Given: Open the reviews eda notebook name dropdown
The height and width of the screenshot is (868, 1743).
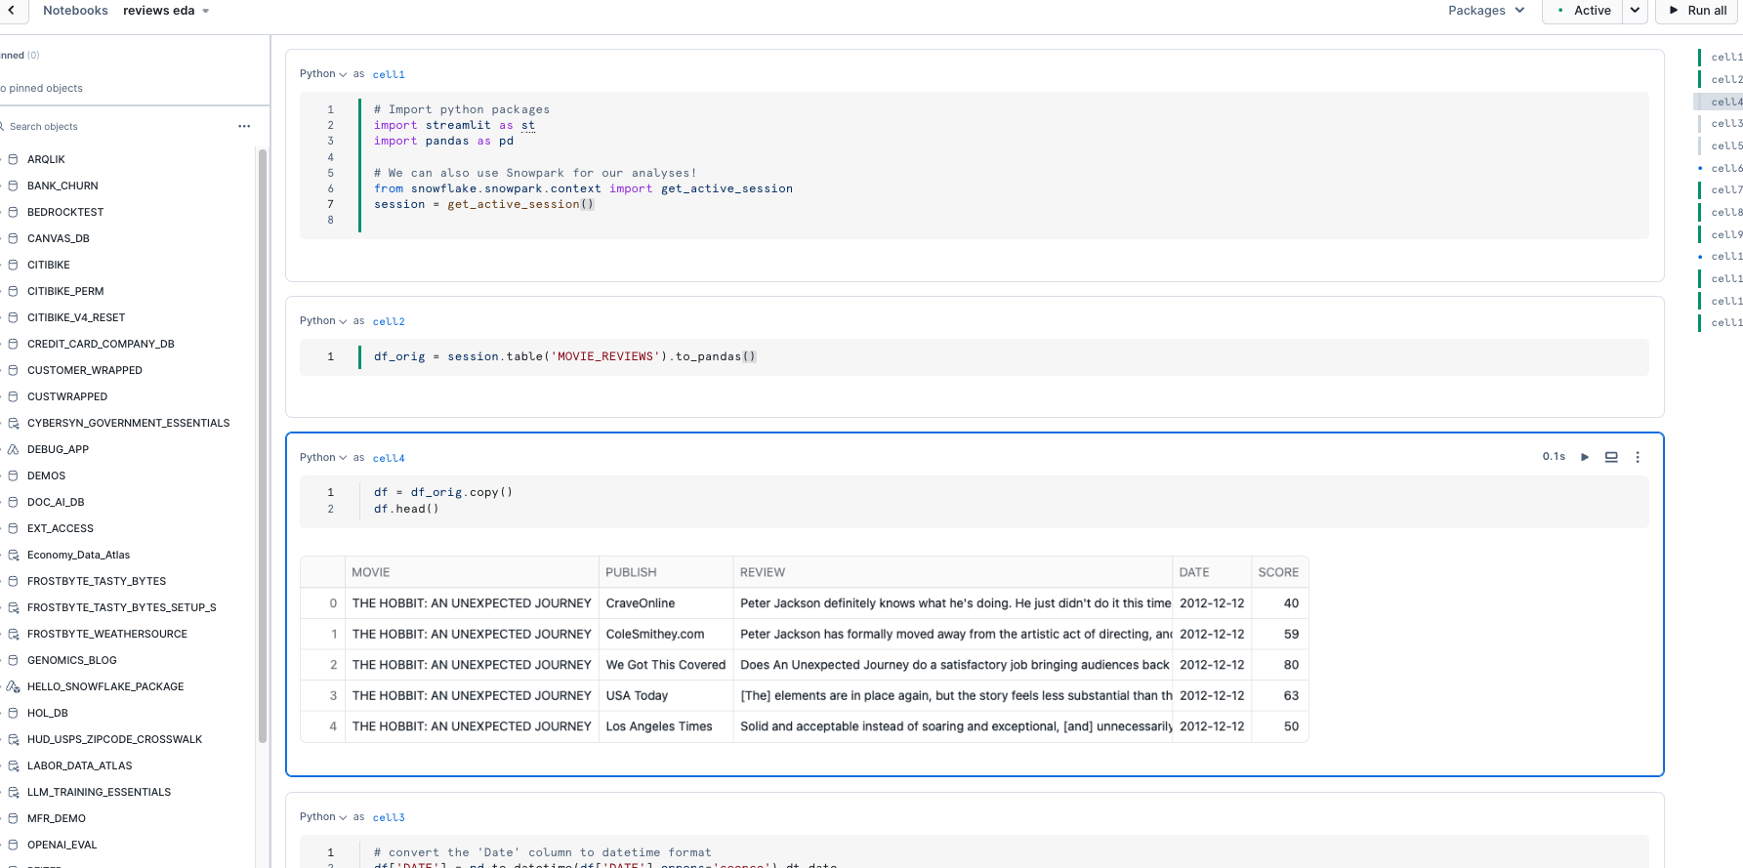Looking at the screenshot, I should tap(205, 11).
